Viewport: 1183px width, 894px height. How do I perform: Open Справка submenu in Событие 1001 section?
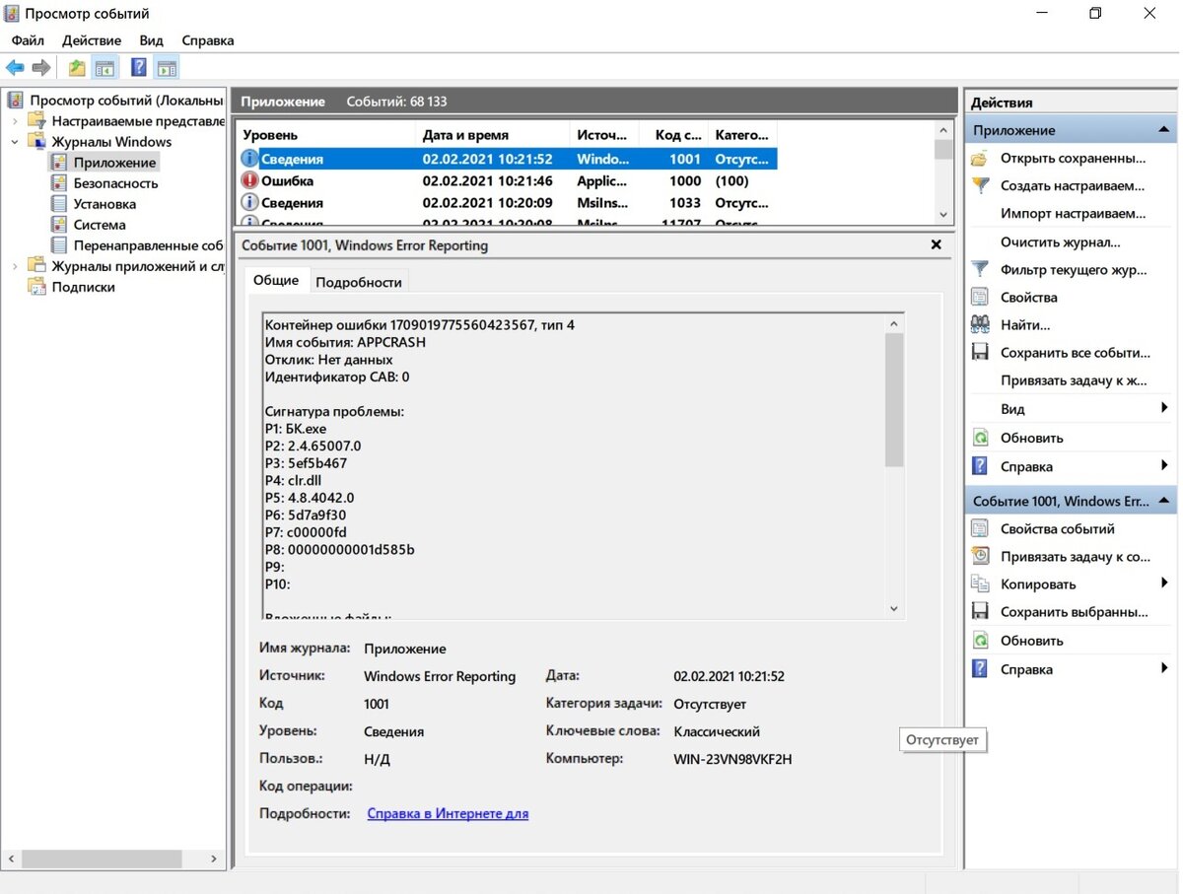pos(1073,669)
